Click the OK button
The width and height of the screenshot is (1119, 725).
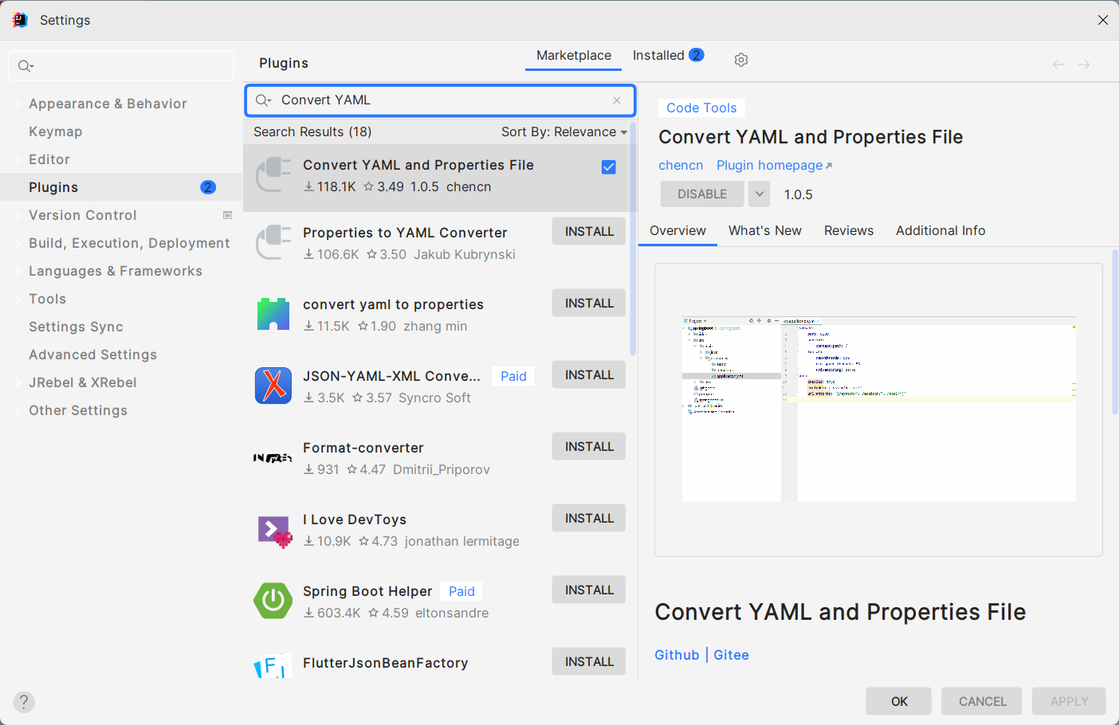click(x=899, y=701)
